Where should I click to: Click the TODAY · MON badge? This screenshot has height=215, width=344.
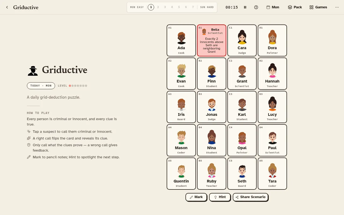(x=41, y=86)
